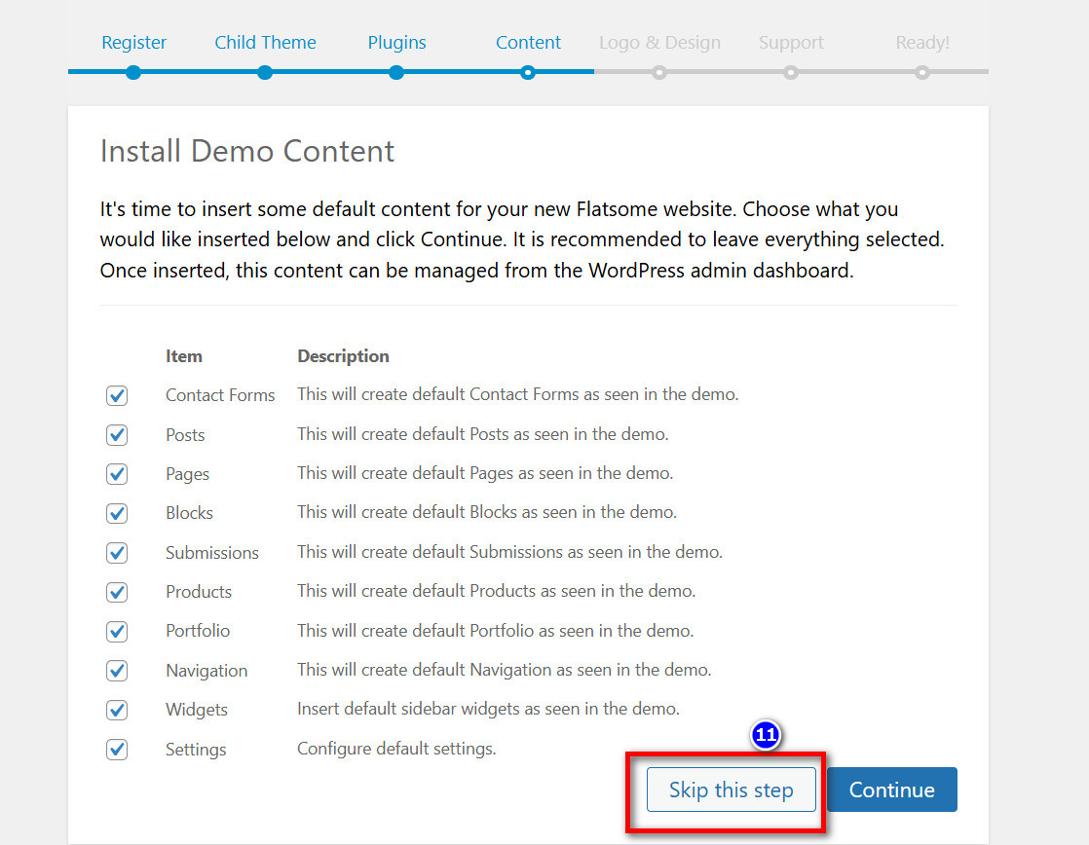Viewport: 1089px width, 845px height.
Task: Deselect the Blocks checkbox
Action: (117, 513)
